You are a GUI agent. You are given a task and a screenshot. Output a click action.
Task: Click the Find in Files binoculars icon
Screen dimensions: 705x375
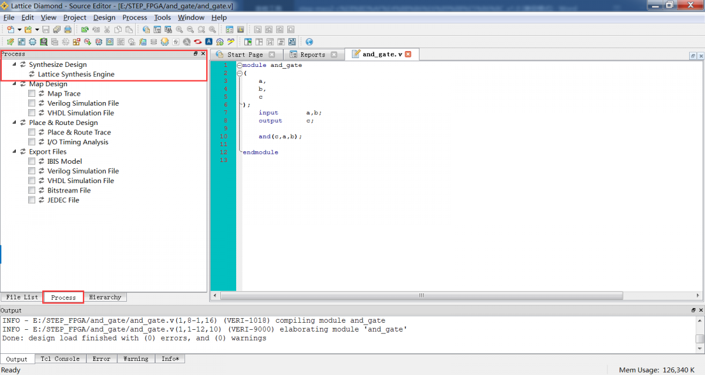tap(168, 29)
